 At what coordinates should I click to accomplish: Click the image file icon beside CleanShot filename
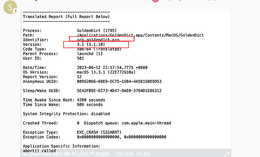point(24,154)
